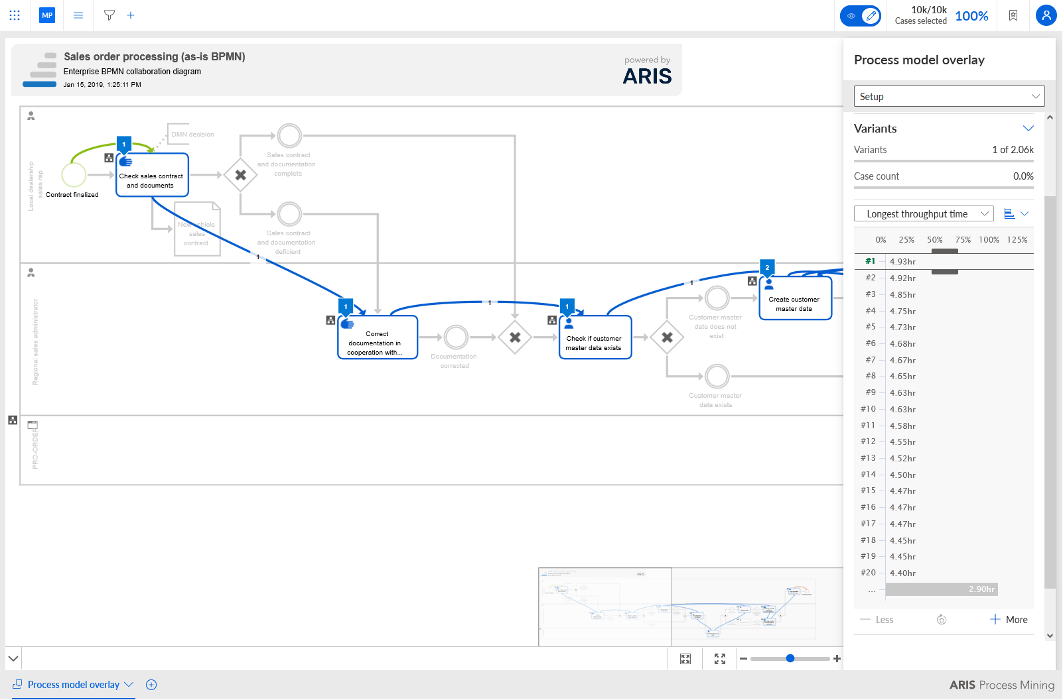Image resolution: width=1063 pixels, height=700 pixels.
Task: Toggle the view/edit mode switch
Action: pyautogui.click(x=861, y=15)
